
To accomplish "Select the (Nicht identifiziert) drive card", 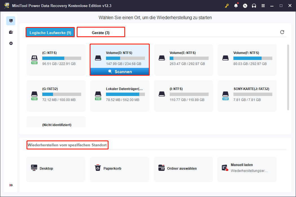I will click(x=56, y=122).
